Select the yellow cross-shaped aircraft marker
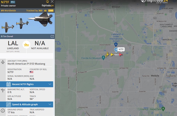The height and width of the screenshot is (116, 177). click(107, 54)
